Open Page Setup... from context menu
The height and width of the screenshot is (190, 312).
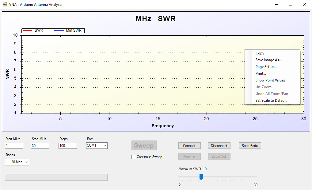pyautogui.click(x=272, y=67)
